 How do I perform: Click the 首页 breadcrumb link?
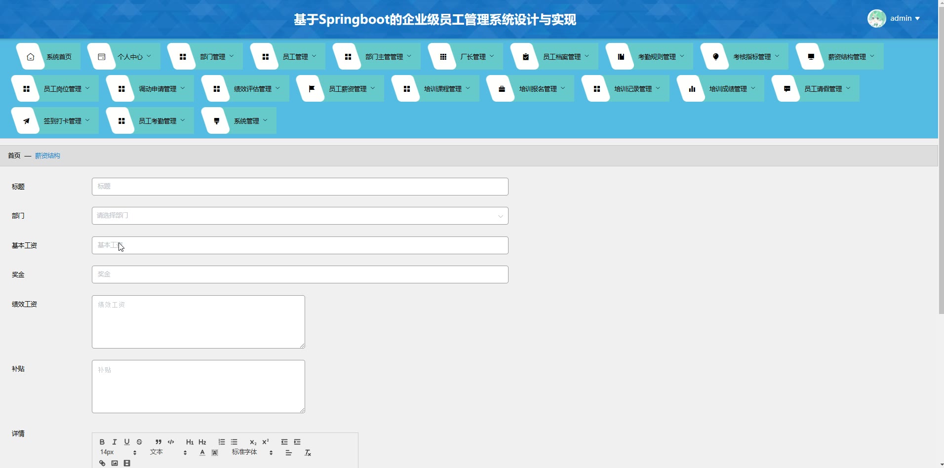[14, 156]
